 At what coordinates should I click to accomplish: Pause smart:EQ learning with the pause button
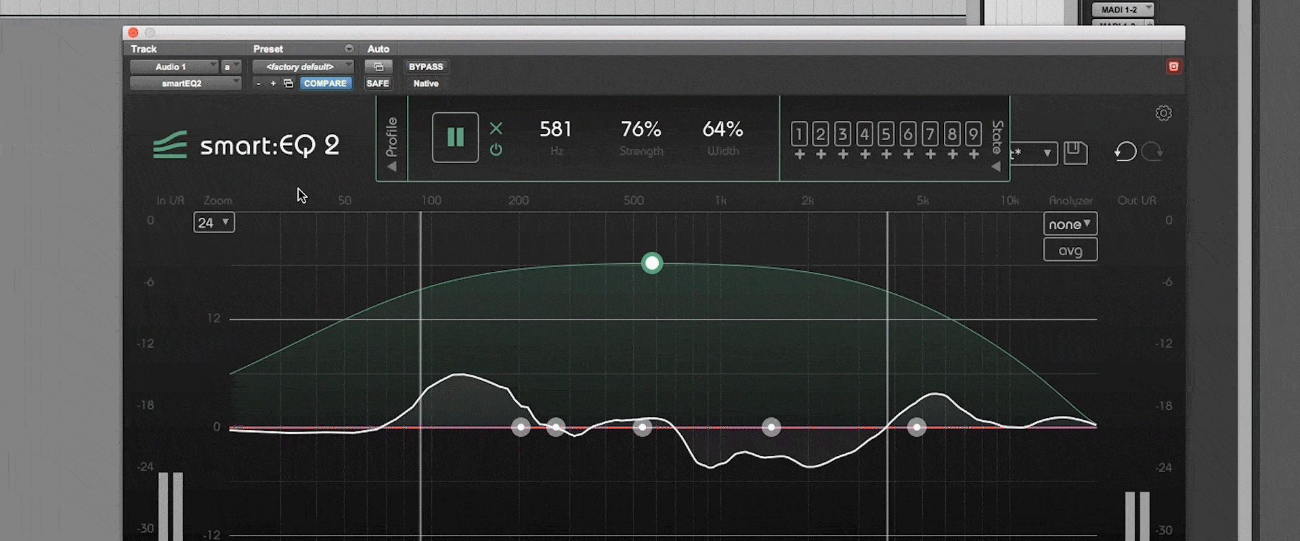(455, 137)
